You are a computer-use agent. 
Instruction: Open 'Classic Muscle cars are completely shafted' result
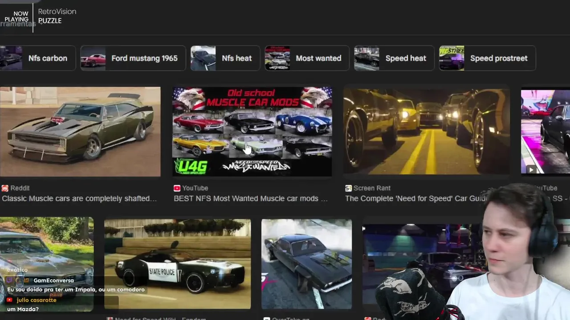79,199
